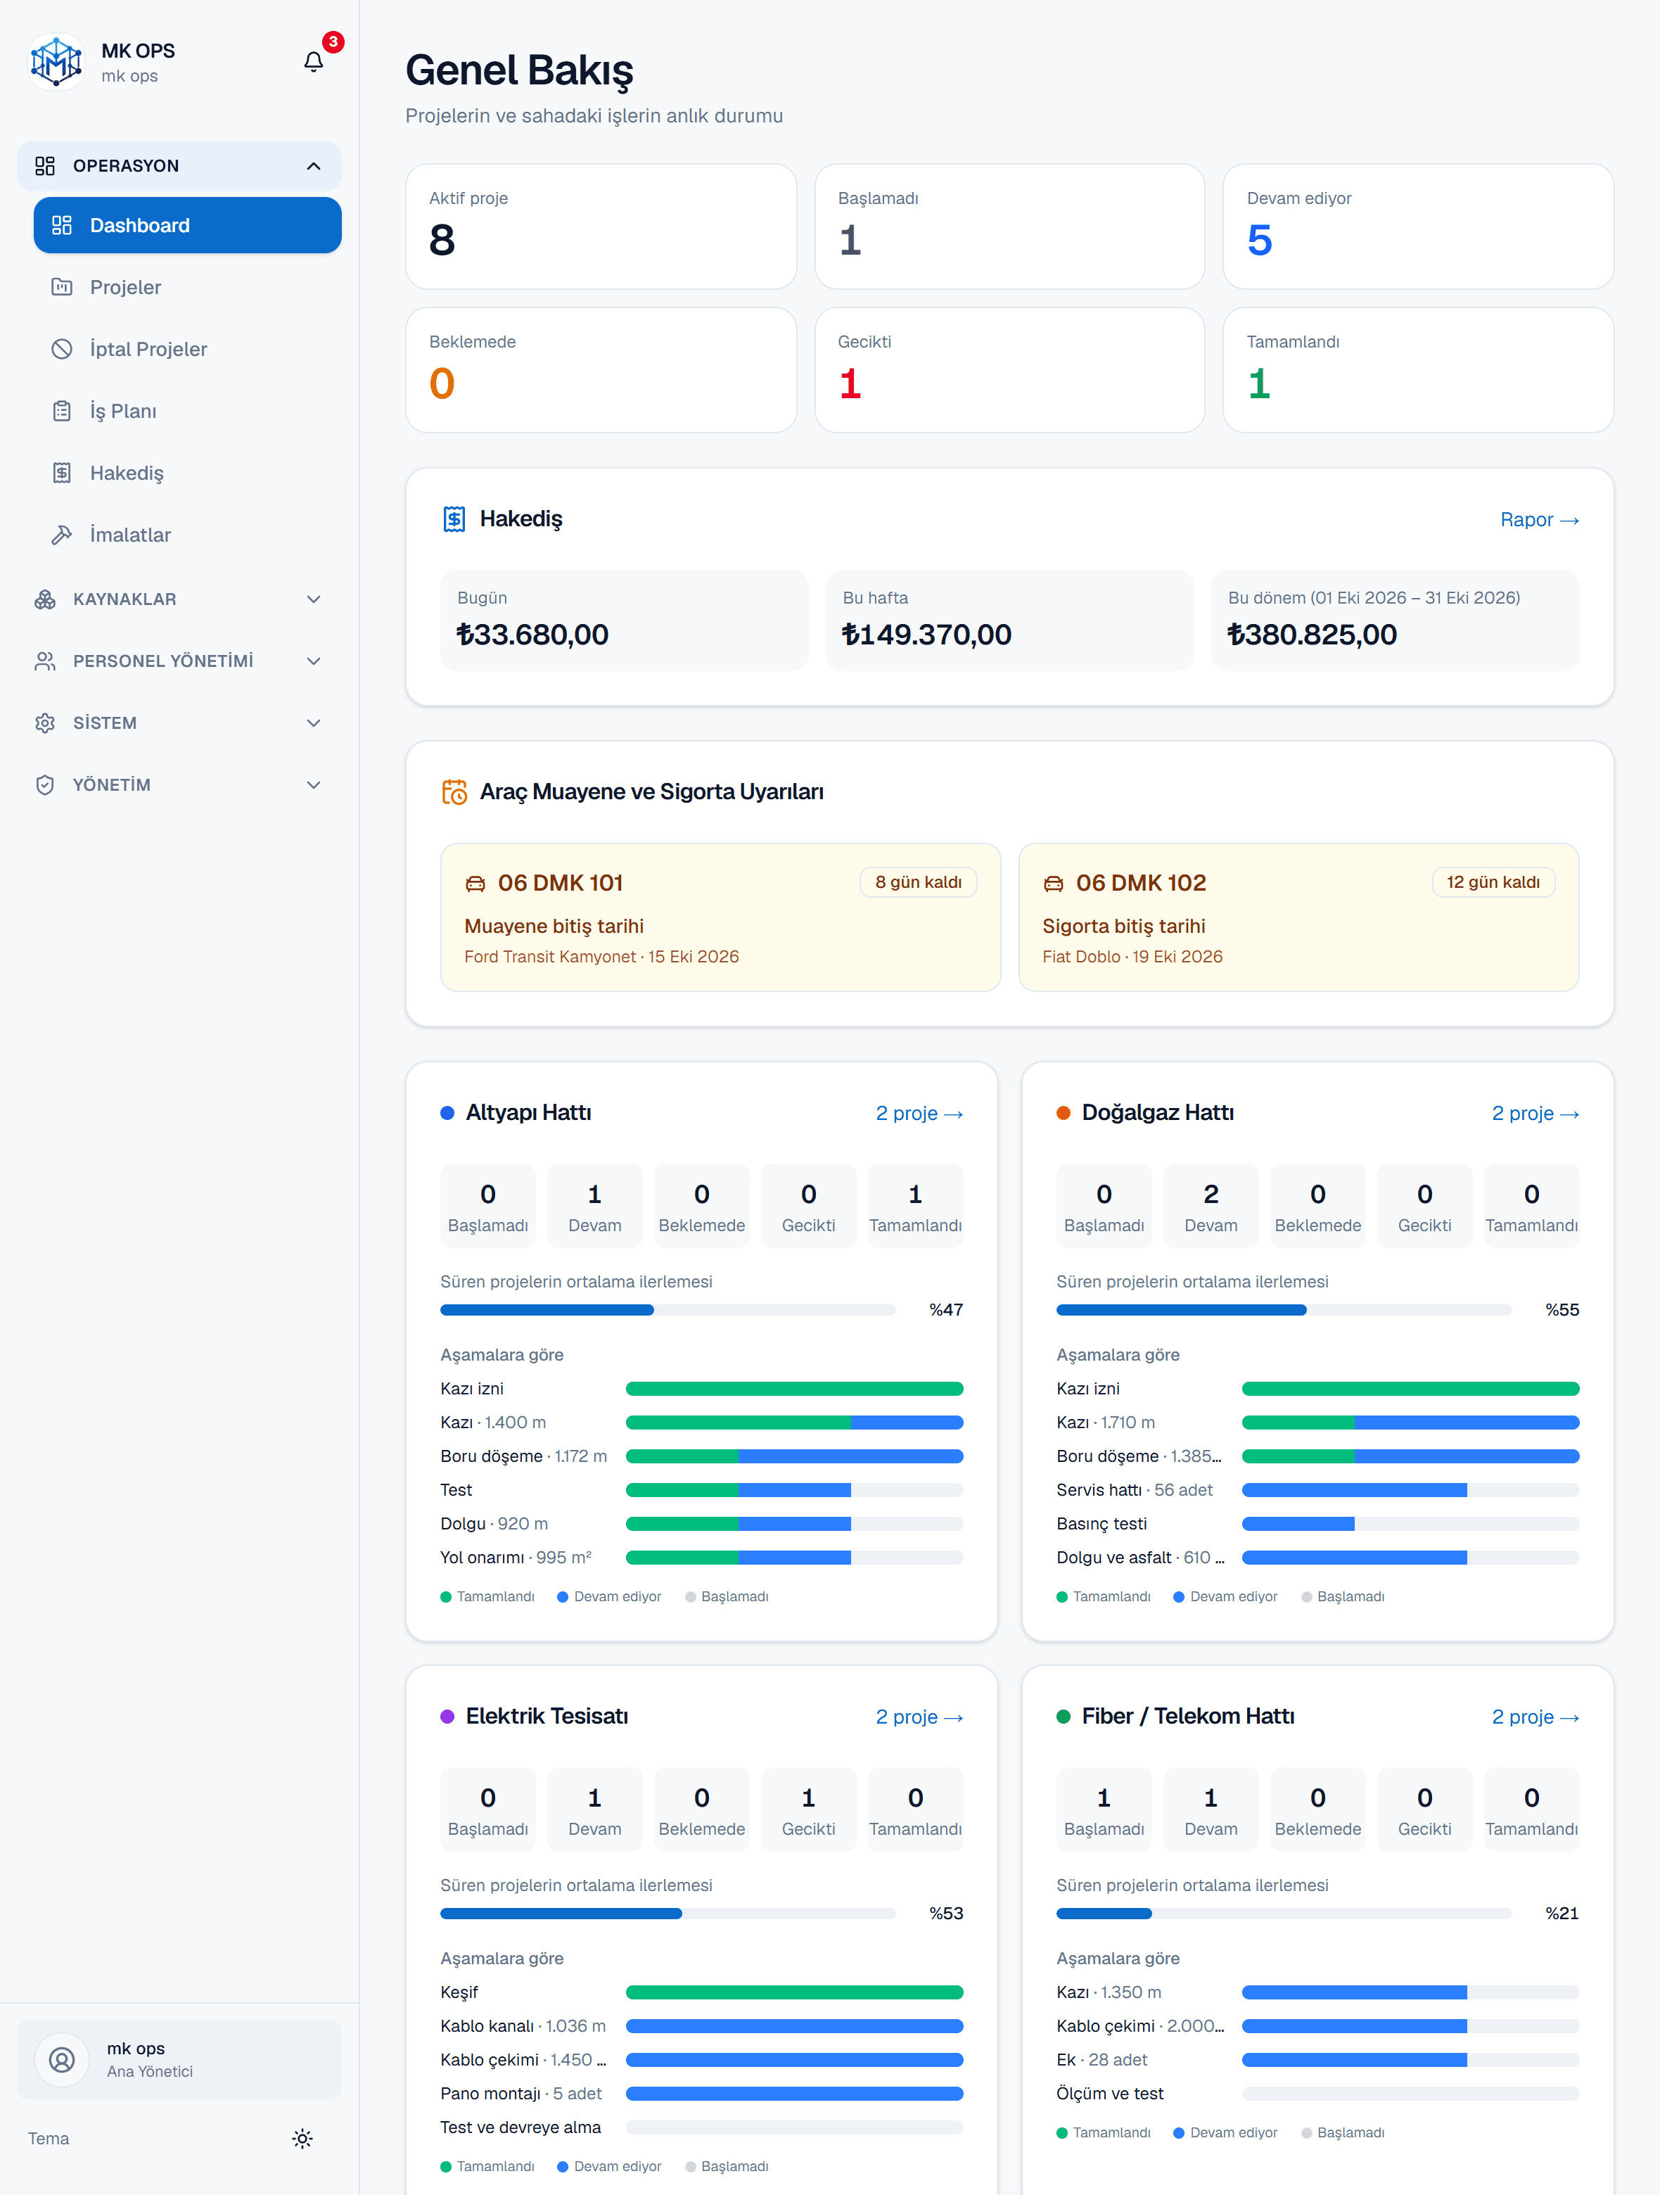Click the car icon for 06 DMK 102
The width and height of the screenshot is (1660, 2195).
1053,883
